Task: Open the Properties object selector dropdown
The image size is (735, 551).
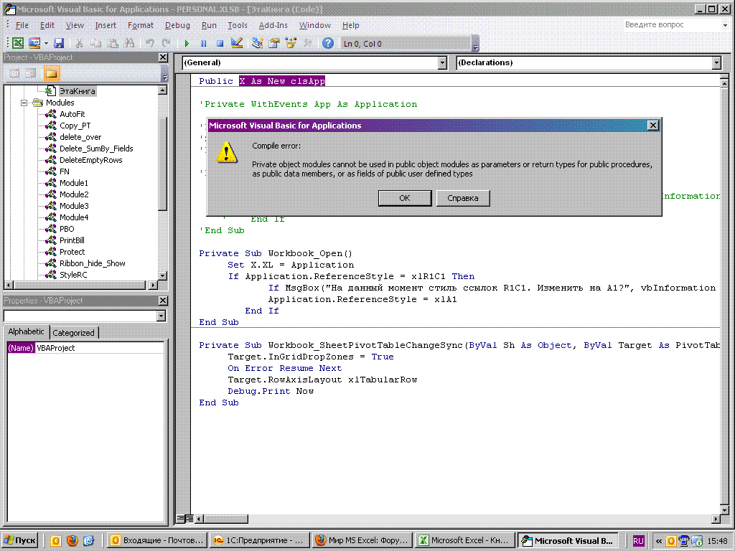Action: pos(161,316)
